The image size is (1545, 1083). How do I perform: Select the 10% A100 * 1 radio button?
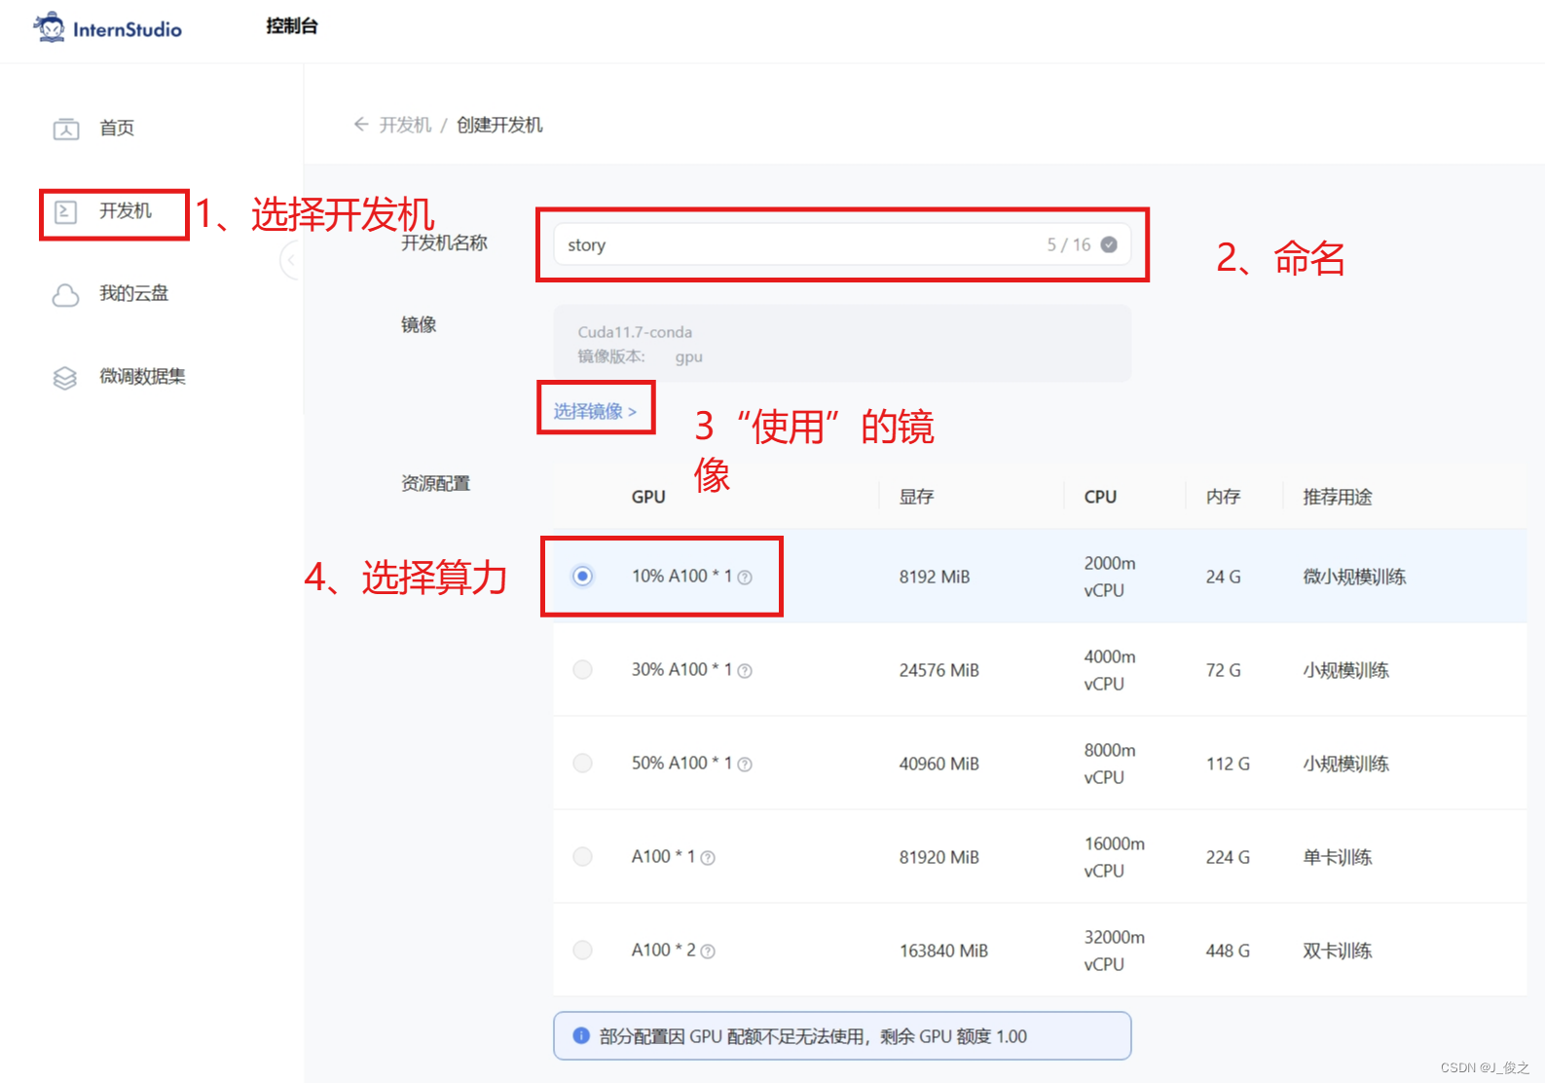(x=582, y=577)
